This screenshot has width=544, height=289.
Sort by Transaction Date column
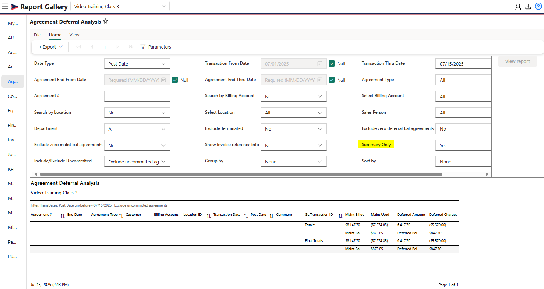pyautogui.click(x=246, y=216)
